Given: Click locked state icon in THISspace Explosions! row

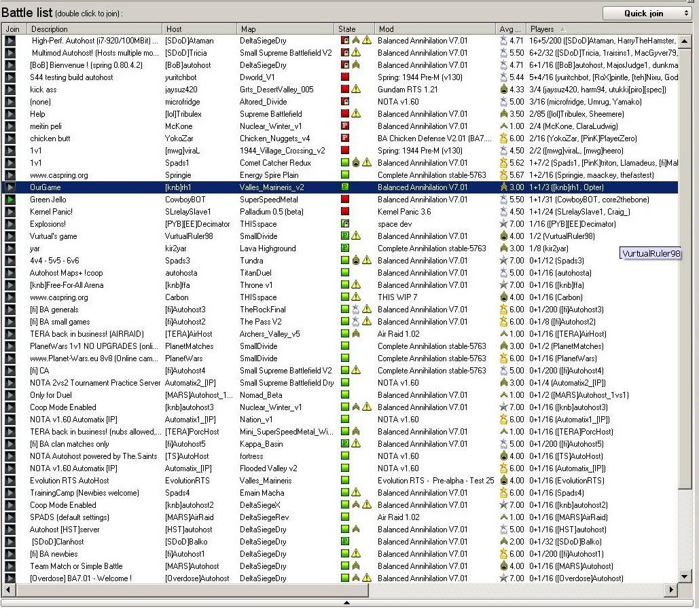Looking at the screenshot, I should pyautogui.click(x=344, y=223).
